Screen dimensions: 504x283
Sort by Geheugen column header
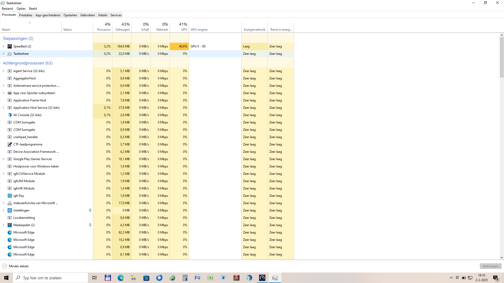point(122,27)
